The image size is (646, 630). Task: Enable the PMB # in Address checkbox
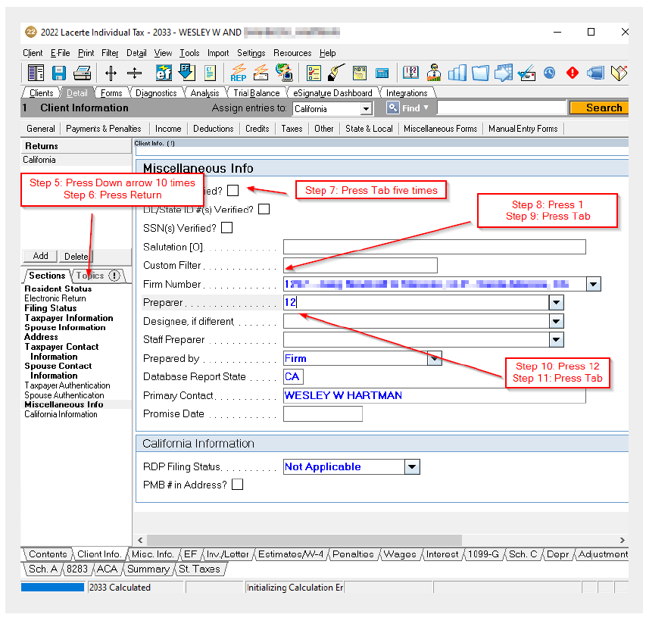tap(238, 485)
